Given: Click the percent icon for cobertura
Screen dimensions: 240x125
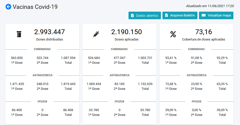Looking at the screenshot, I should (x=173, y=34).
